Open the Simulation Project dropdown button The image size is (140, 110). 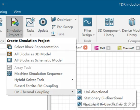click(x=15, y=27)
